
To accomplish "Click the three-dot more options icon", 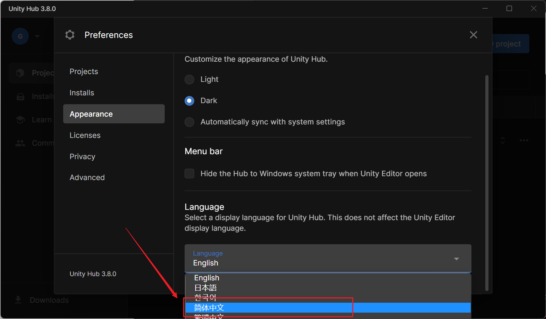I will 524,140.
